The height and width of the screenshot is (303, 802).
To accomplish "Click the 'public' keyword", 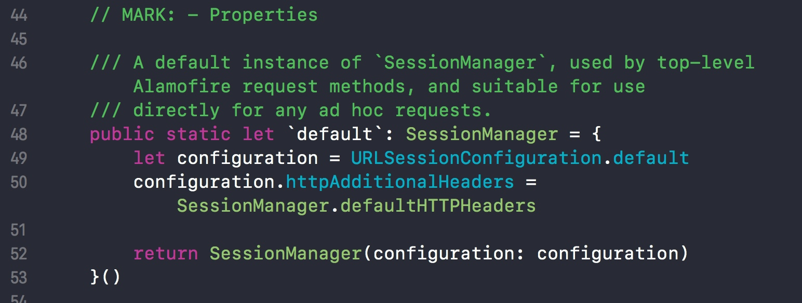I will 122,135.
